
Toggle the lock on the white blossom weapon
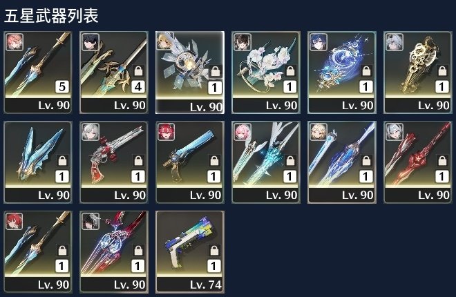(290, 70)
